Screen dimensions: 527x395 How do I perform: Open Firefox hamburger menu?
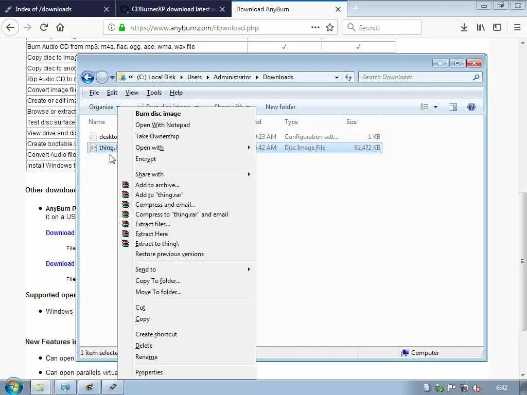517,28
